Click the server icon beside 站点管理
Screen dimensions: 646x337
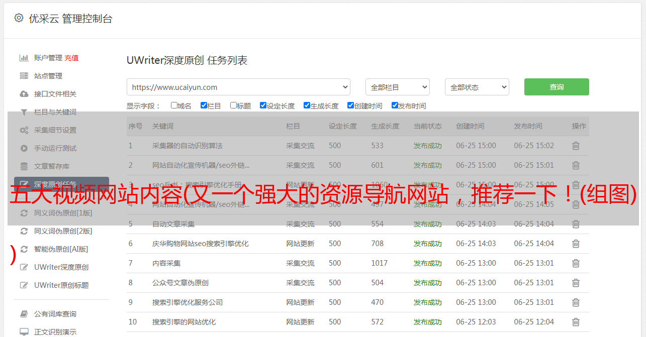click(24, 76)
